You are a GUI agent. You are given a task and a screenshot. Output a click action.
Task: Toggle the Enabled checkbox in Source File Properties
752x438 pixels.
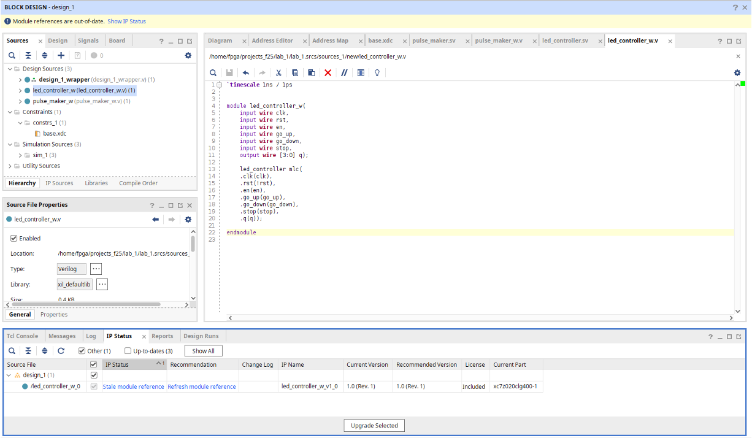pyautogui.click(x=14, y=238)
